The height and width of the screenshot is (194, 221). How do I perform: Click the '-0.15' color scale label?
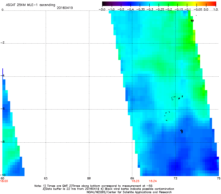tap(179, 10)
